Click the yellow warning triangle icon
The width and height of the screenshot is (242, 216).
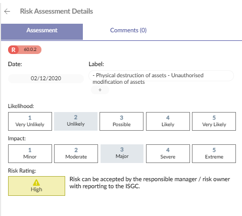pyautogui.click(x=36, y=182)
